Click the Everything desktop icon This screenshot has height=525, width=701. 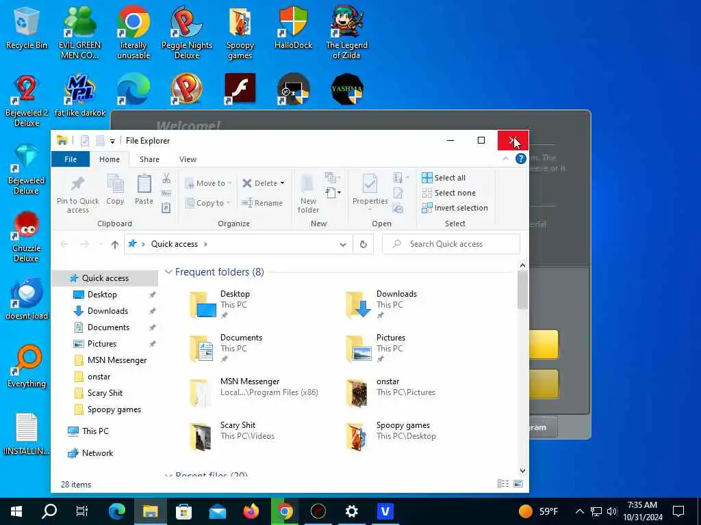coord(27,366)
